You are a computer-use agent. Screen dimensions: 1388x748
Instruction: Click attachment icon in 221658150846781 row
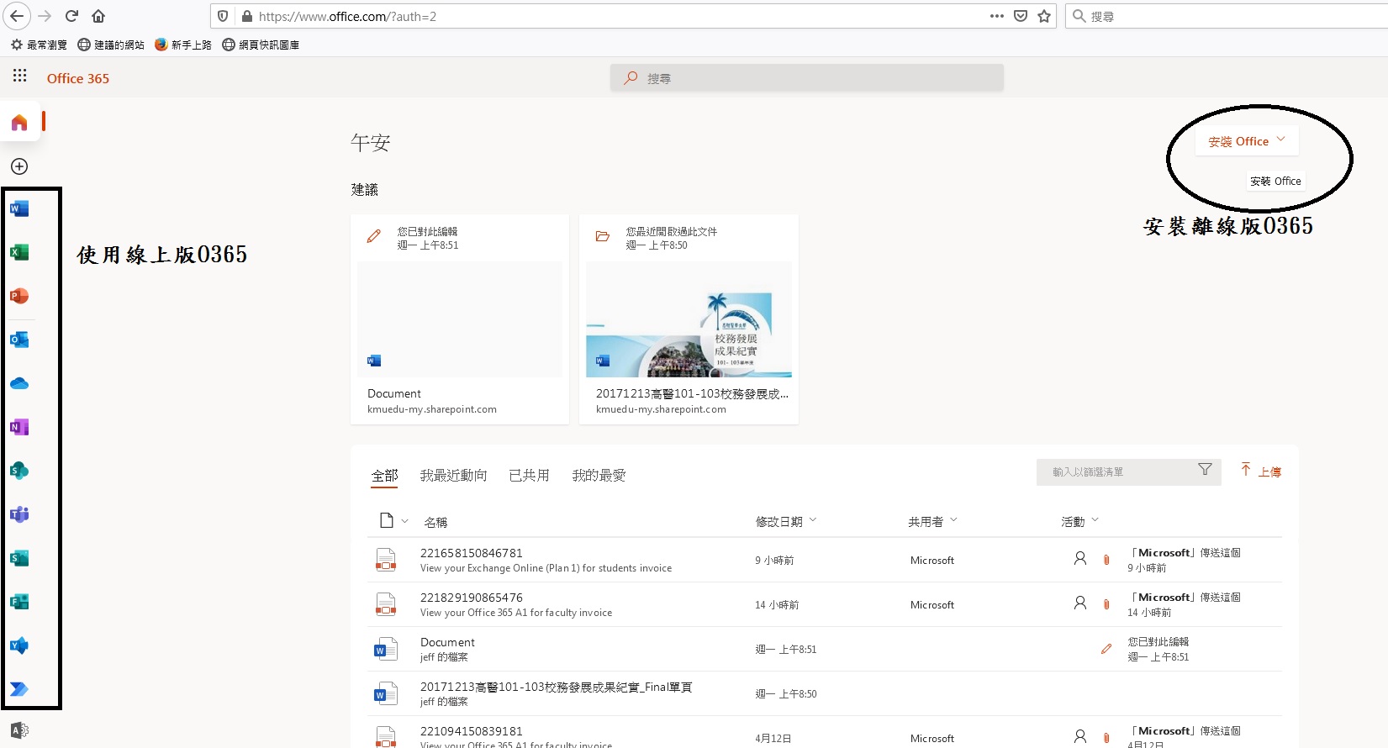point(1106,559)
